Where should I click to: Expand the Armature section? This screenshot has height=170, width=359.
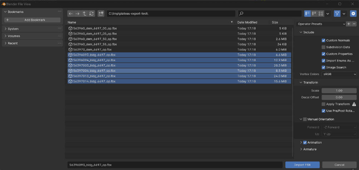point(301,149)
